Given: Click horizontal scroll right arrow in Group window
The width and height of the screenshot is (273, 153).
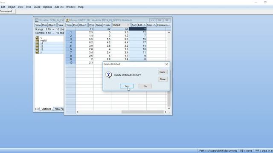Looking at the screenshot, I should tap(166, 112).
